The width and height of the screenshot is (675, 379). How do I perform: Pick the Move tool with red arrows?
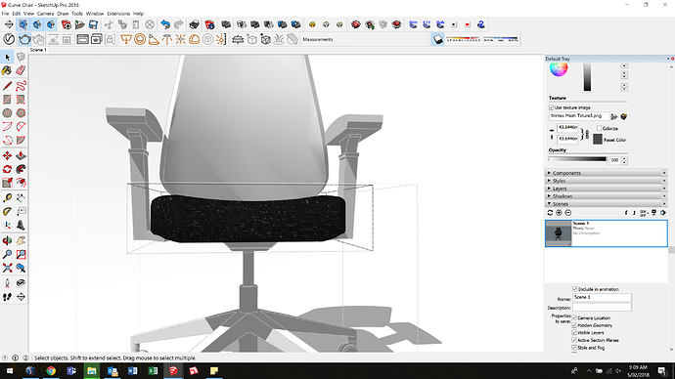point(7,155)
